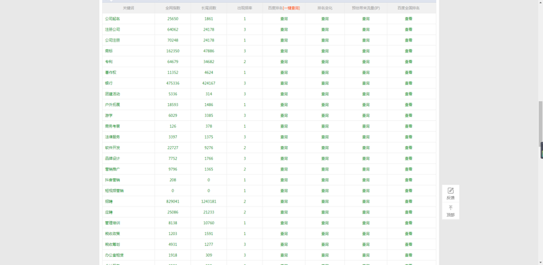Image resolution: width=543 pixels, height=265 pixels.
Task: Open keyword link 管理培训
Action: click(112, 223)
